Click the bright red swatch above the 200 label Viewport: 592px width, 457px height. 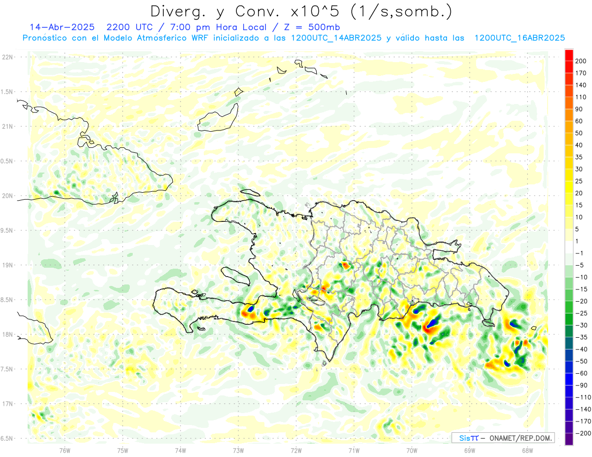coord(569,55)
